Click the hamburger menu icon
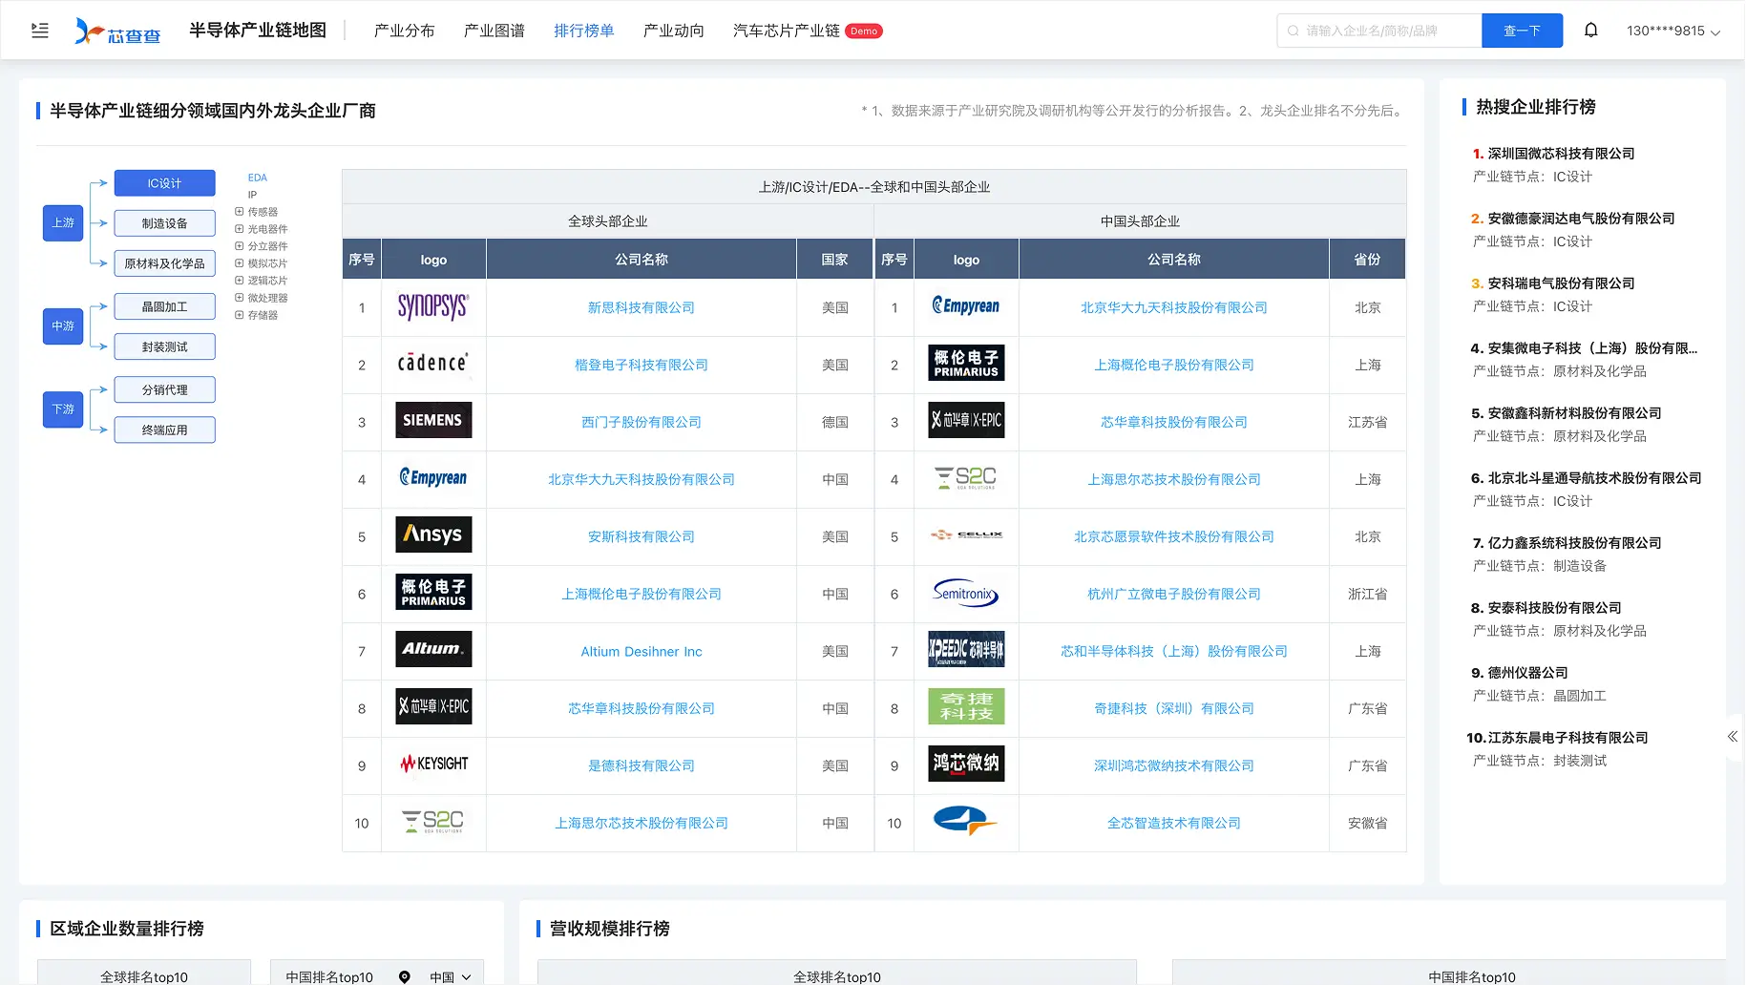This screenshot has width=1746, height=985. 40,31
